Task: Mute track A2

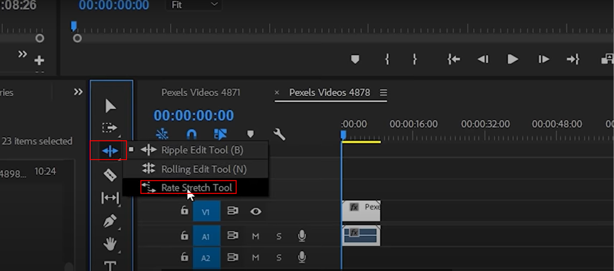Action: [256, 258]
